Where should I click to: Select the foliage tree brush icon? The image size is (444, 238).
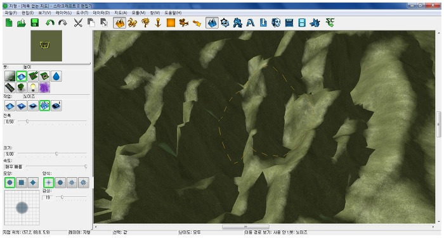(22, 87)
